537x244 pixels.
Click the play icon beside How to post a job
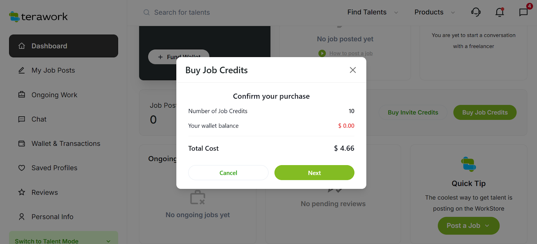tap(322, 53)
